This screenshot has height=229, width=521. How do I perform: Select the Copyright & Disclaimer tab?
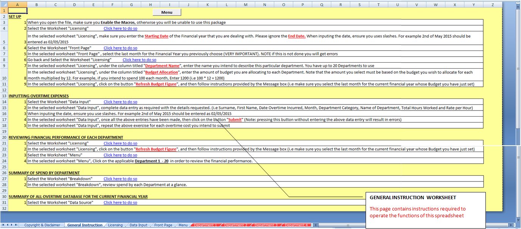point(42,224)
